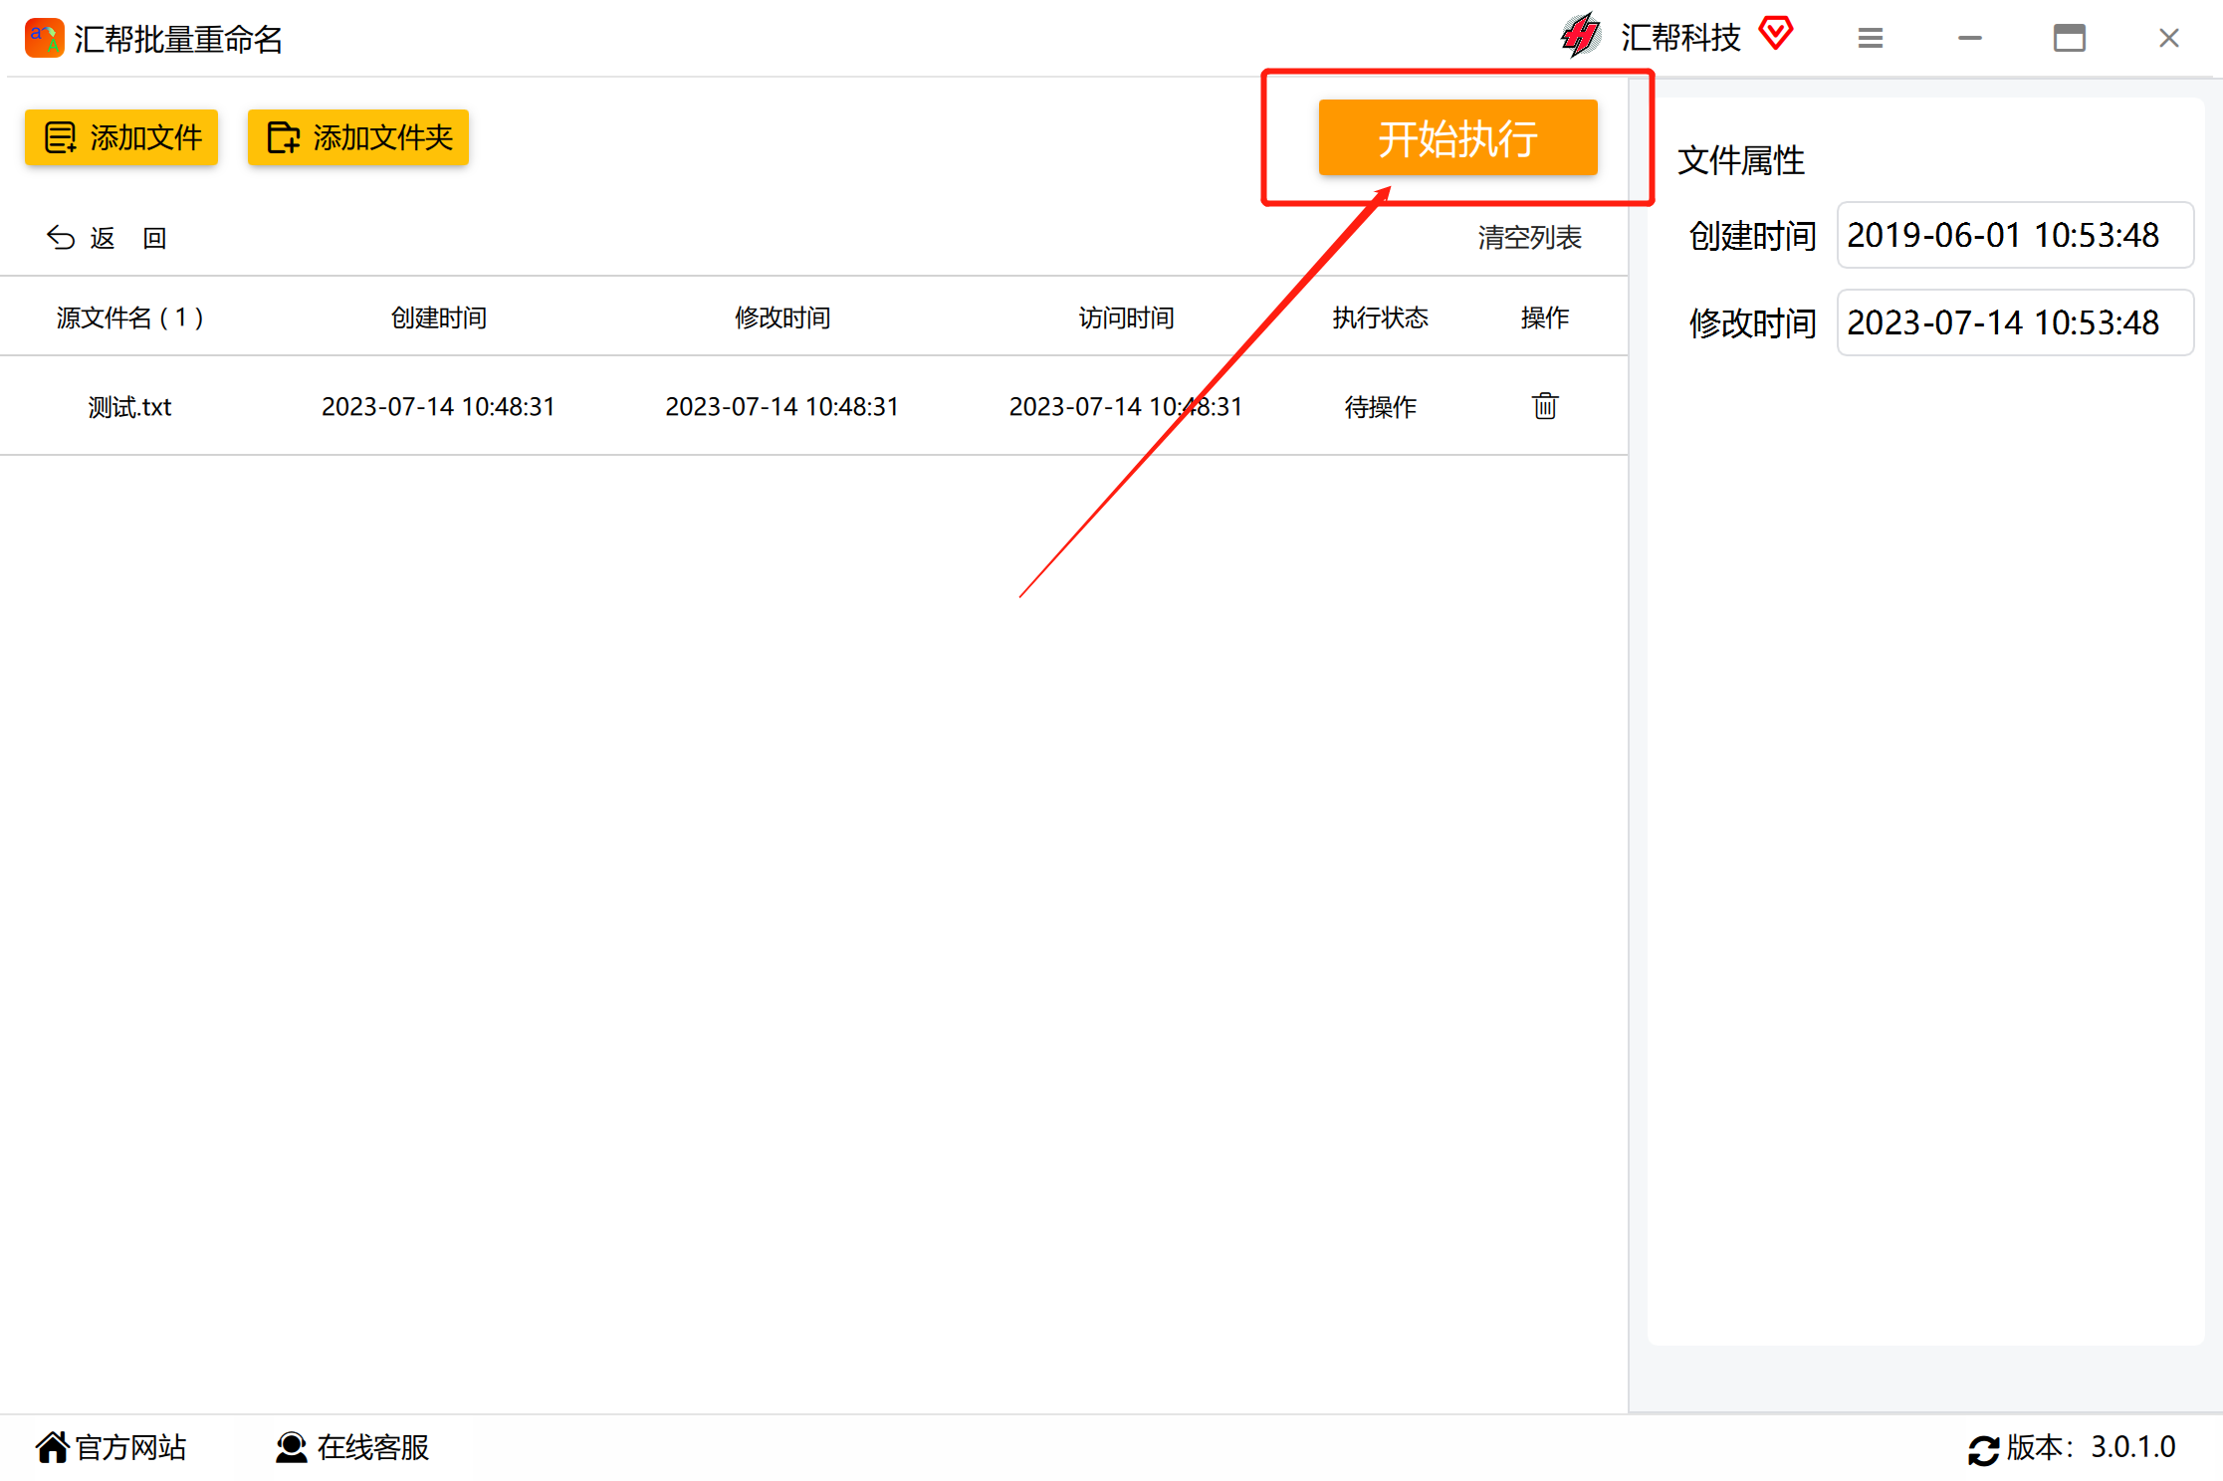Click the 操作 column header
2223x1481 pixels.
(1545, 317)
